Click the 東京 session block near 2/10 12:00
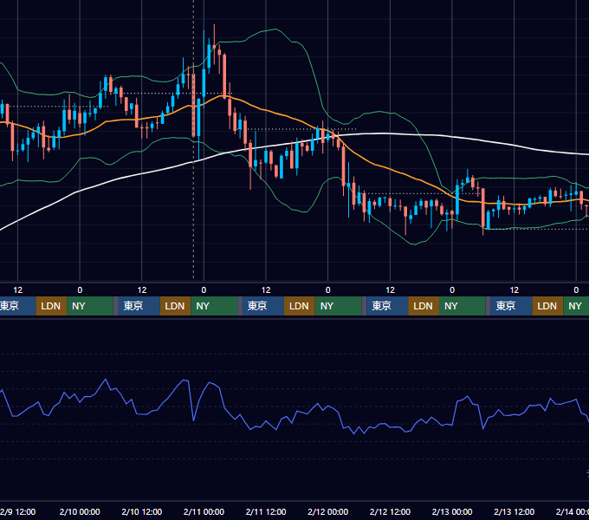 tap(139, 306)
